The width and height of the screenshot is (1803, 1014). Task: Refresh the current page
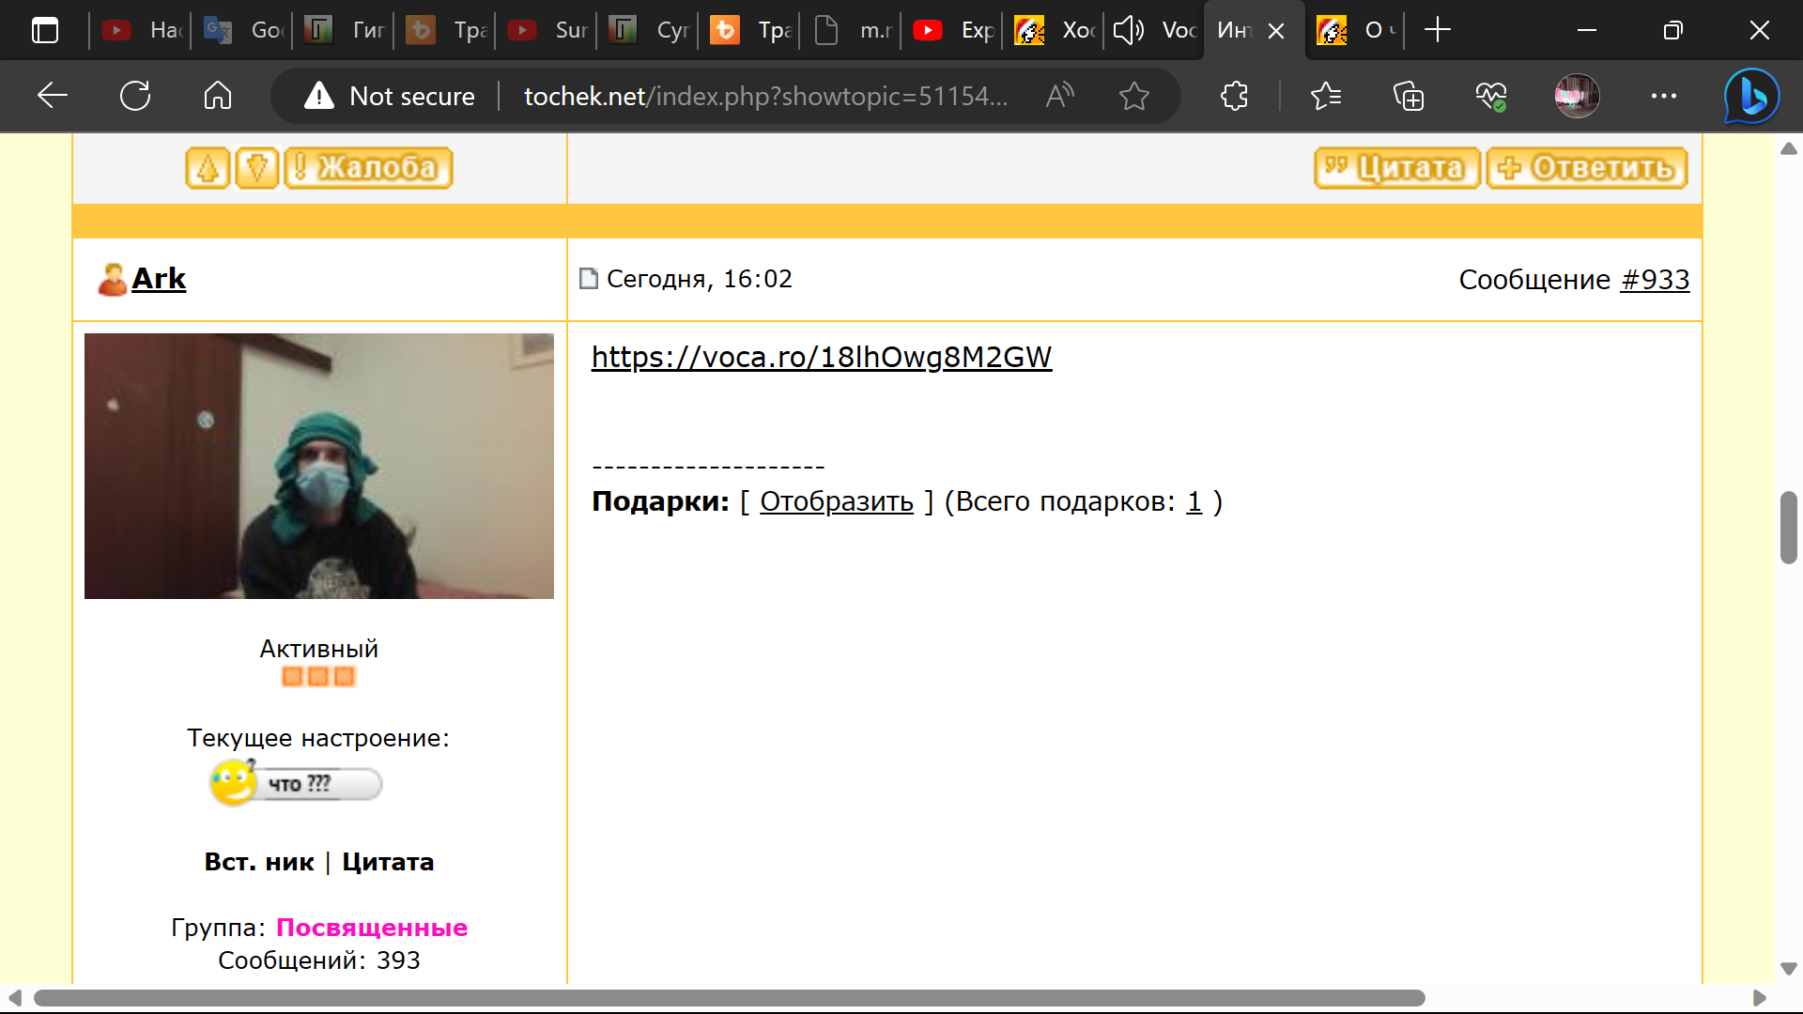tap(135, 96)
